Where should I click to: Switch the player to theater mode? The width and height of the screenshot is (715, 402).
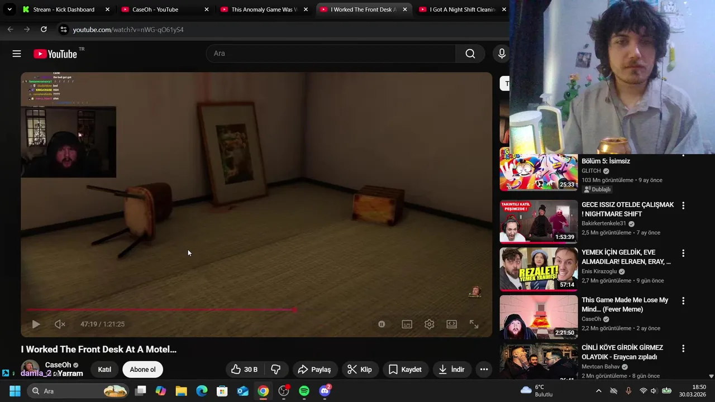[451, 324]
